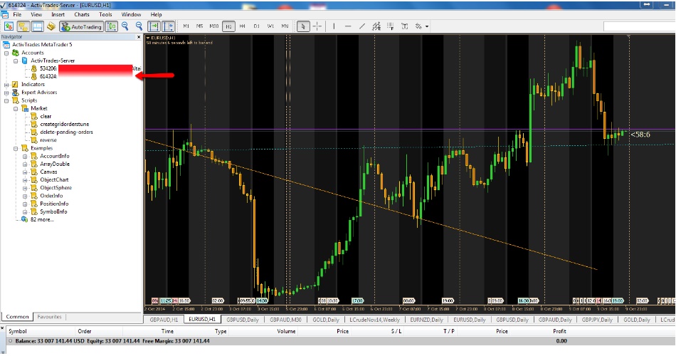
Task: Click the zoom out magnifier icon
Action: click(137, 26)
